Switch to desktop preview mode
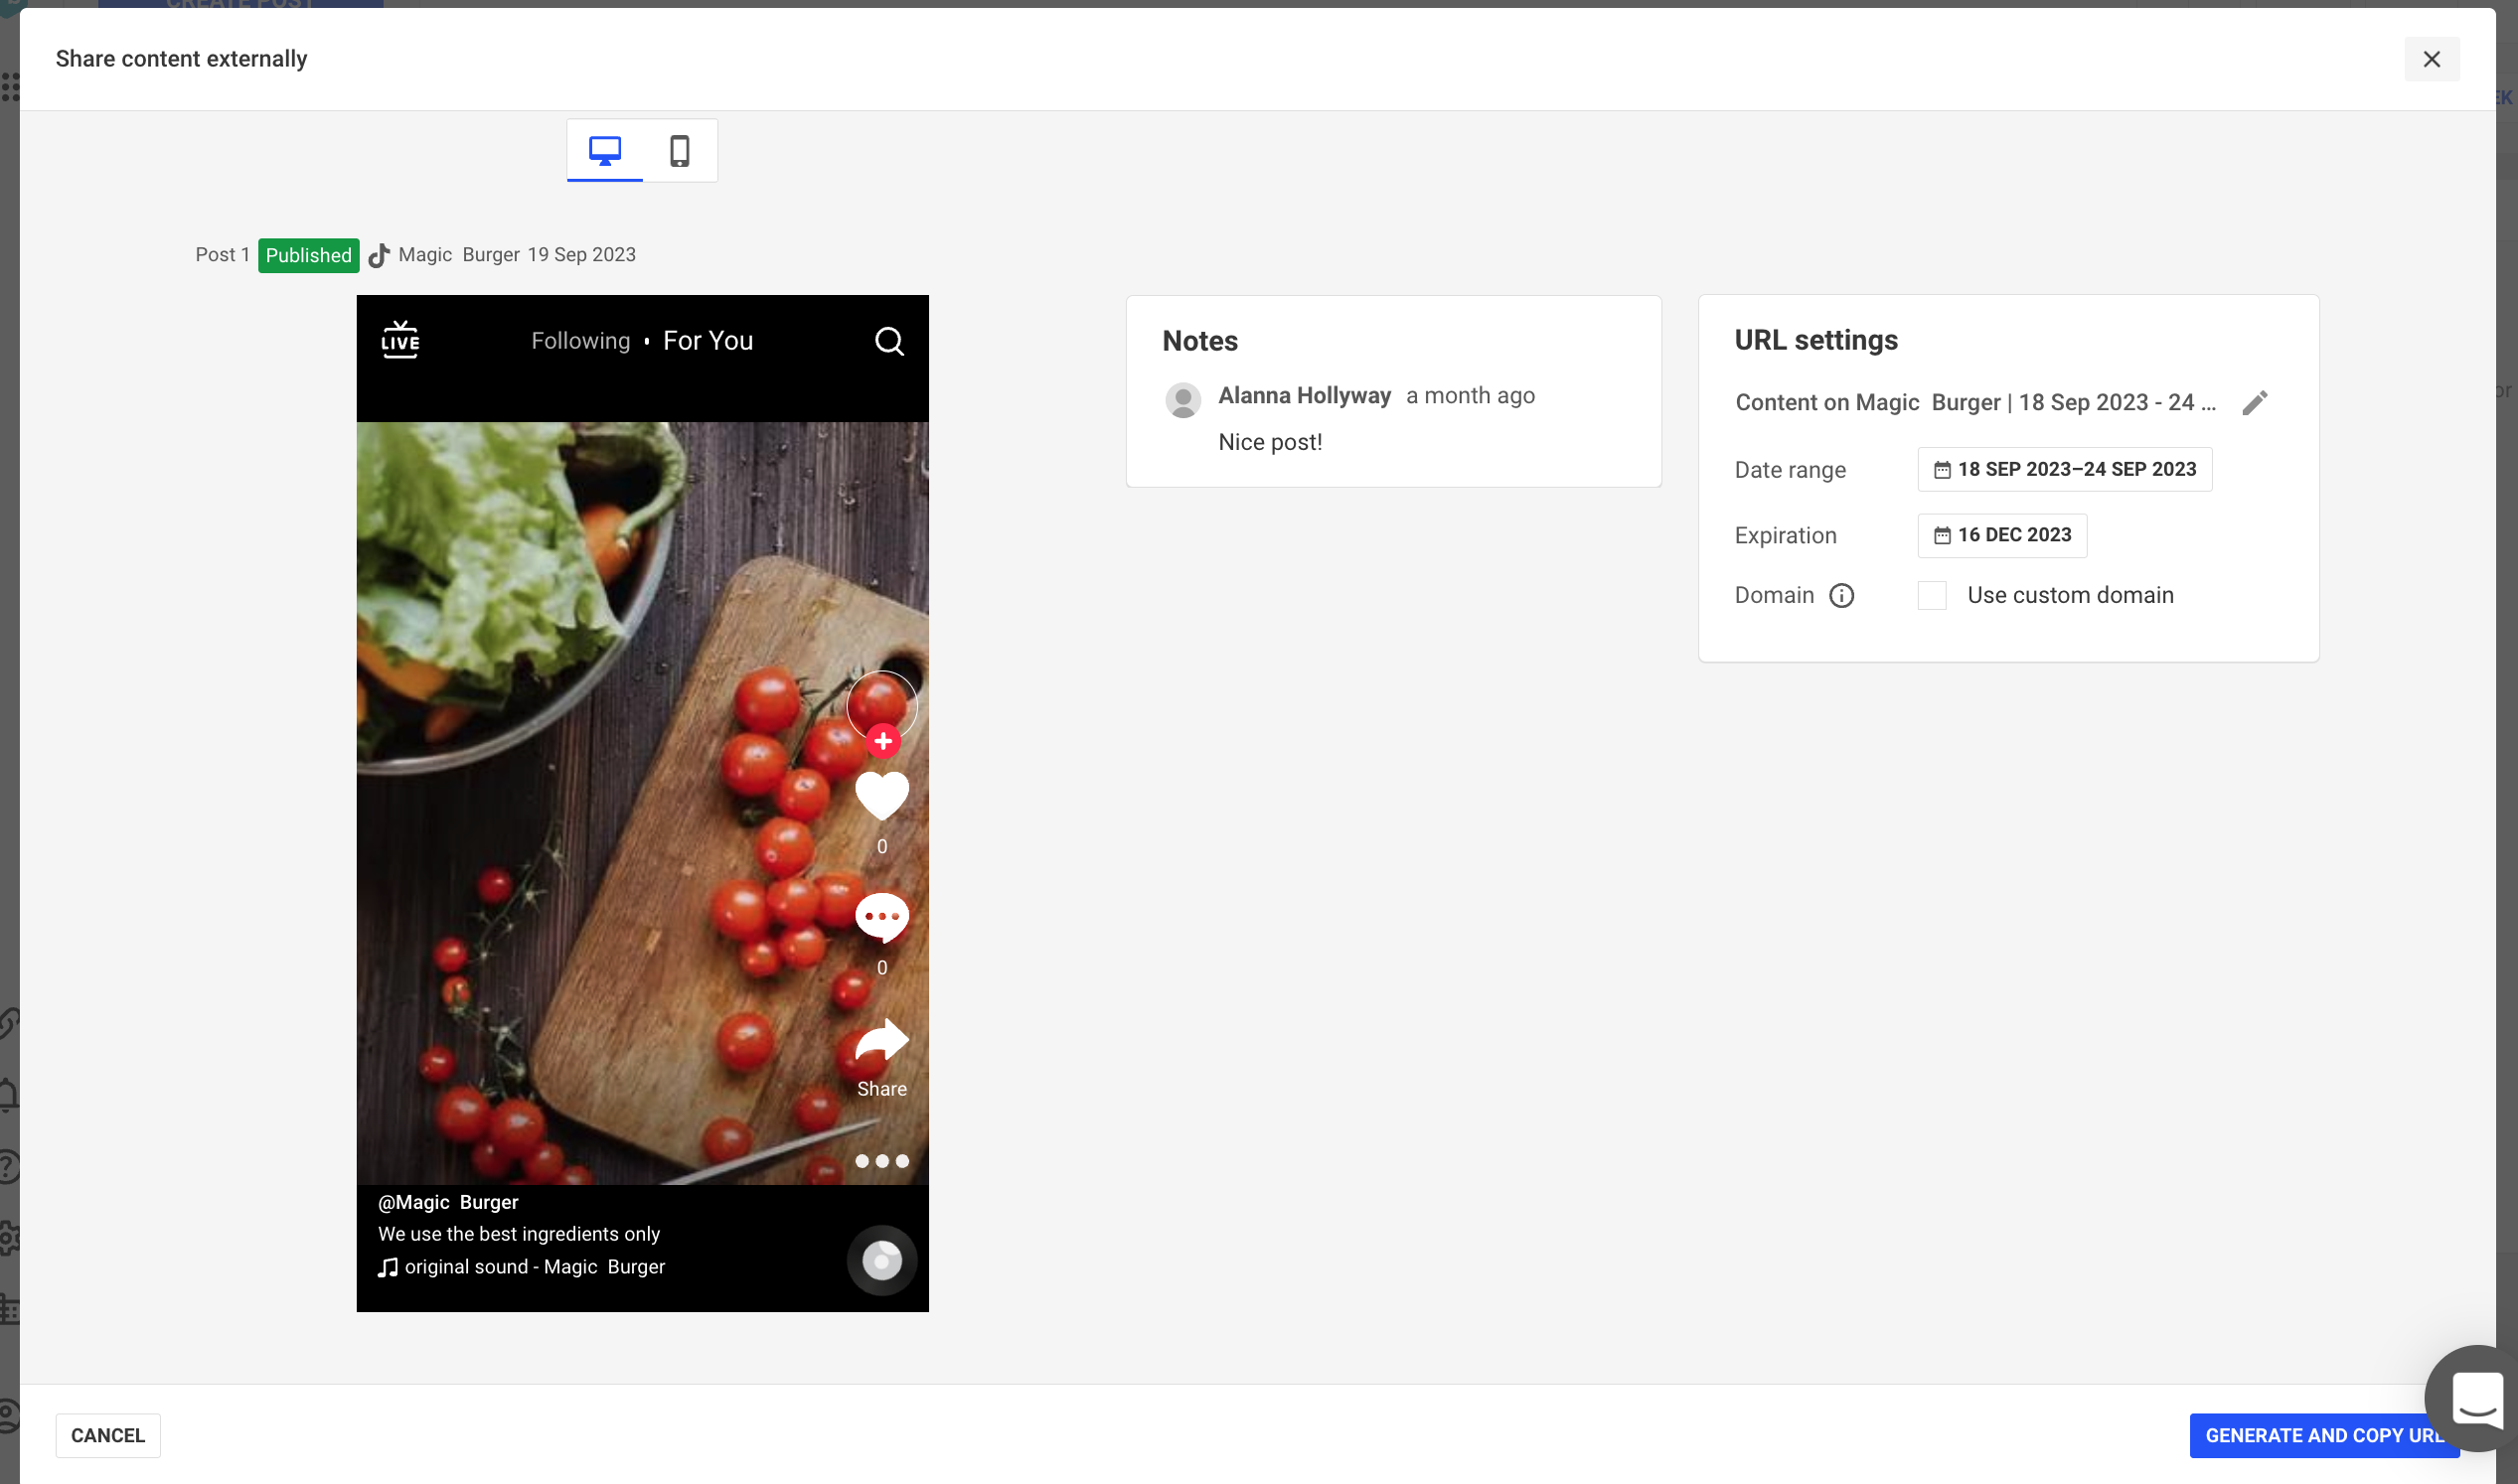Image resolution: width=2518 pixels, height=1484 pixels. coord(604,151)
